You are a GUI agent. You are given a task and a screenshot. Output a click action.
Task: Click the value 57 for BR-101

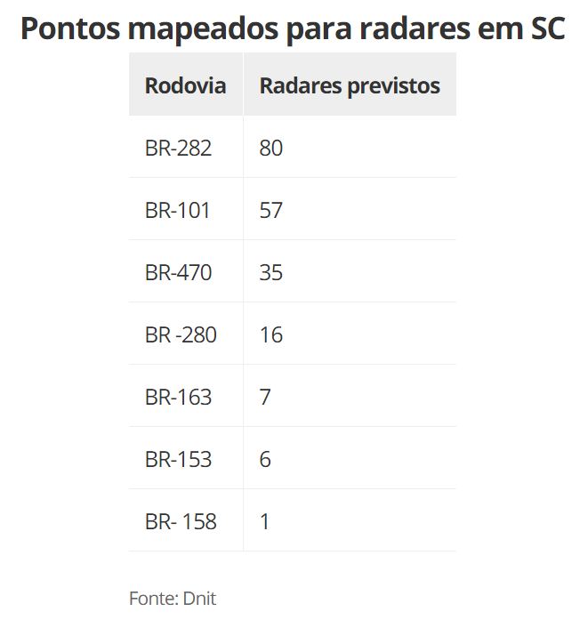[x=270, y=210]
